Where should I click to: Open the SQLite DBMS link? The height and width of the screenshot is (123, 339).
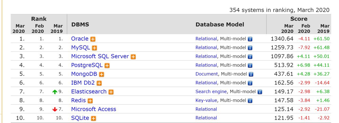point(80,118)
